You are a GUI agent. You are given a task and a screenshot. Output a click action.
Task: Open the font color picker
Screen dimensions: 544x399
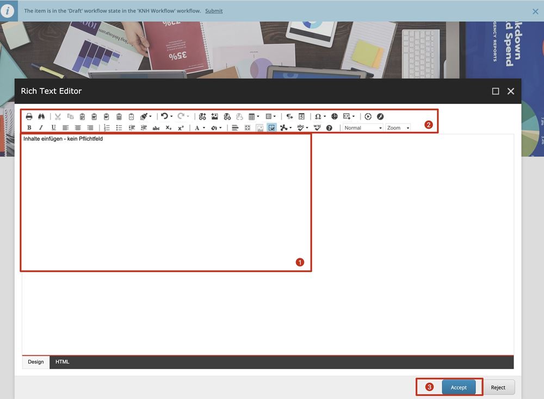(x=199, y=128)
